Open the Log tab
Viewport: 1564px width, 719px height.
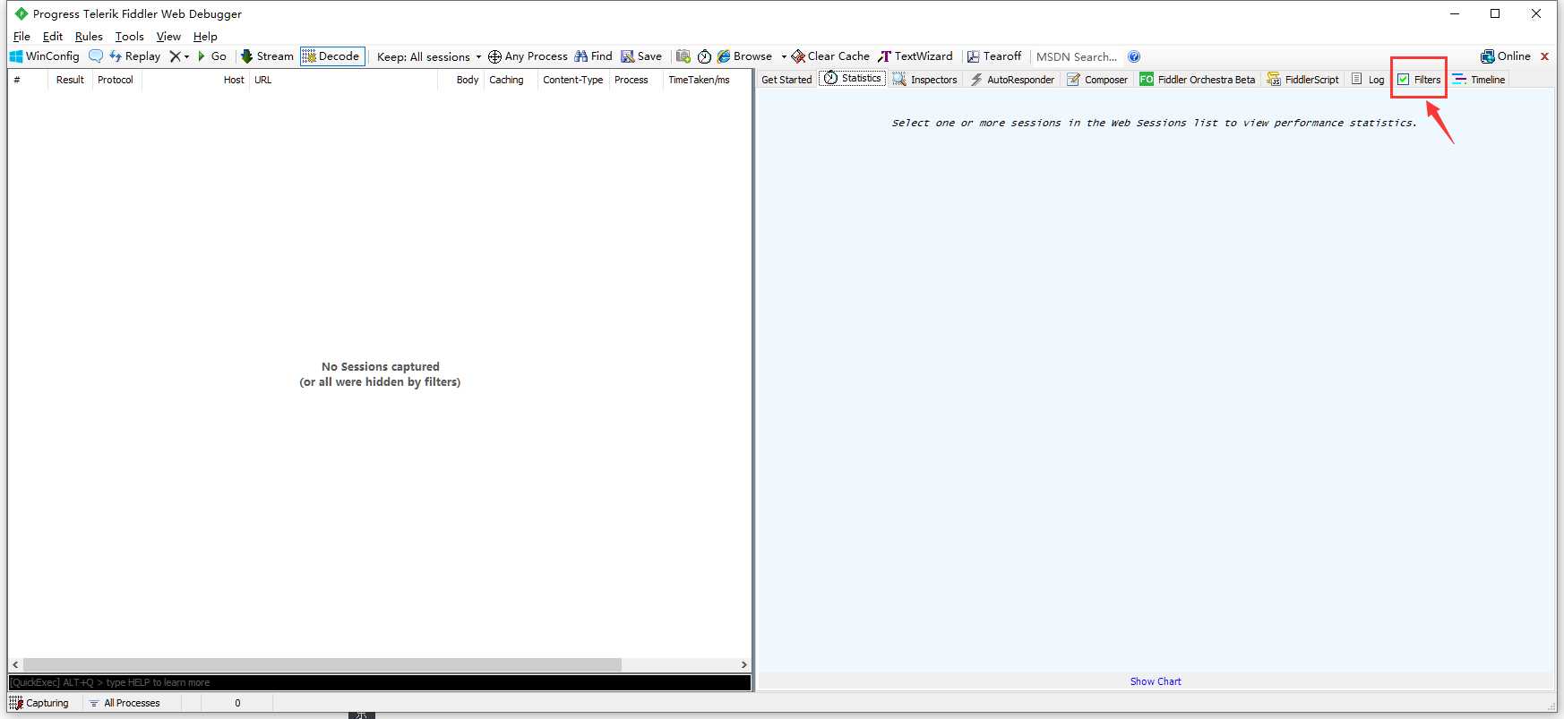pyautogui.click(x=1368, y=80)
